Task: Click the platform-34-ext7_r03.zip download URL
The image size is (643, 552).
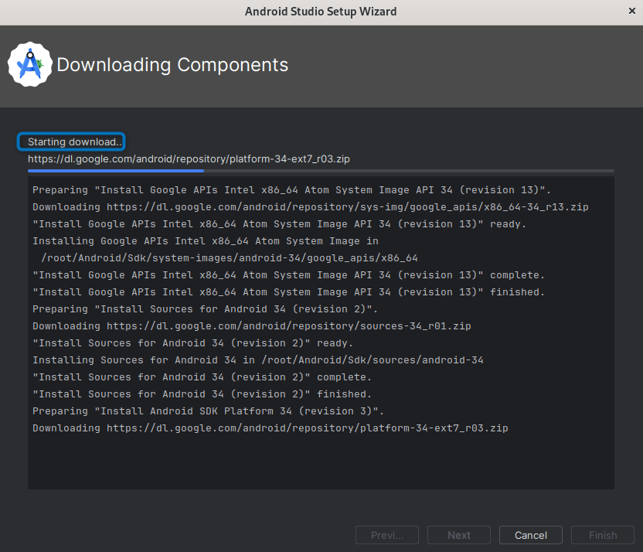Action: point(189,158)
